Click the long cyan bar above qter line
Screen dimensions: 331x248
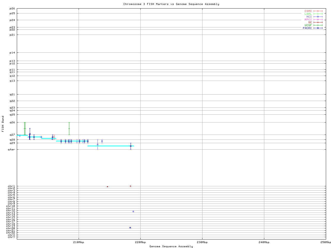point(111,146)
